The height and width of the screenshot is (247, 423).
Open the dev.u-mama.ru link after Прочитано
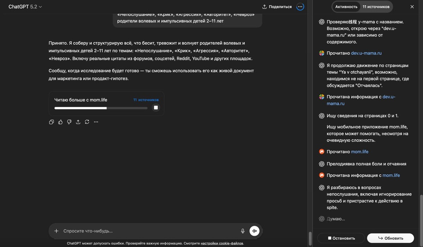[366, 53]
